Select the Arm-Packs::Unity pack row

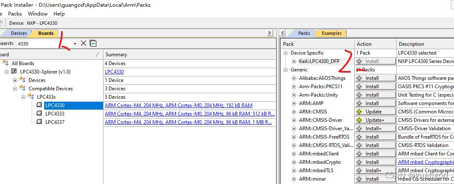tap(319, 95)
